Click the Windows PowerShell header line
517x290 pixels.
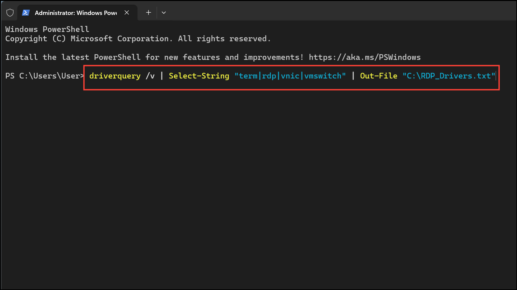tap(47, 29)
